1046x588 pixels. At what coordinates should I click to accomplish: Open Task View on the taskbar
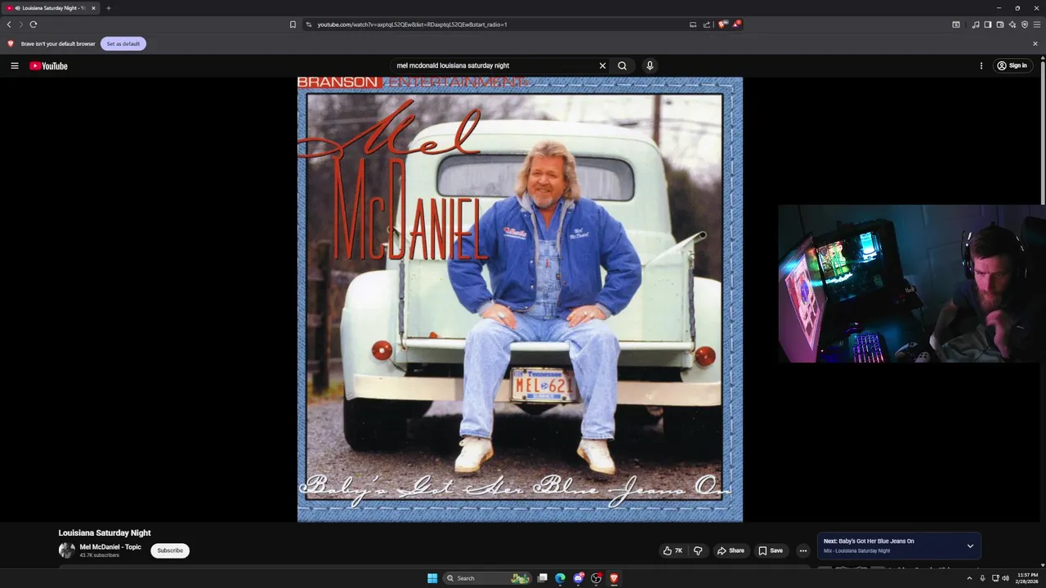[542, 578]
